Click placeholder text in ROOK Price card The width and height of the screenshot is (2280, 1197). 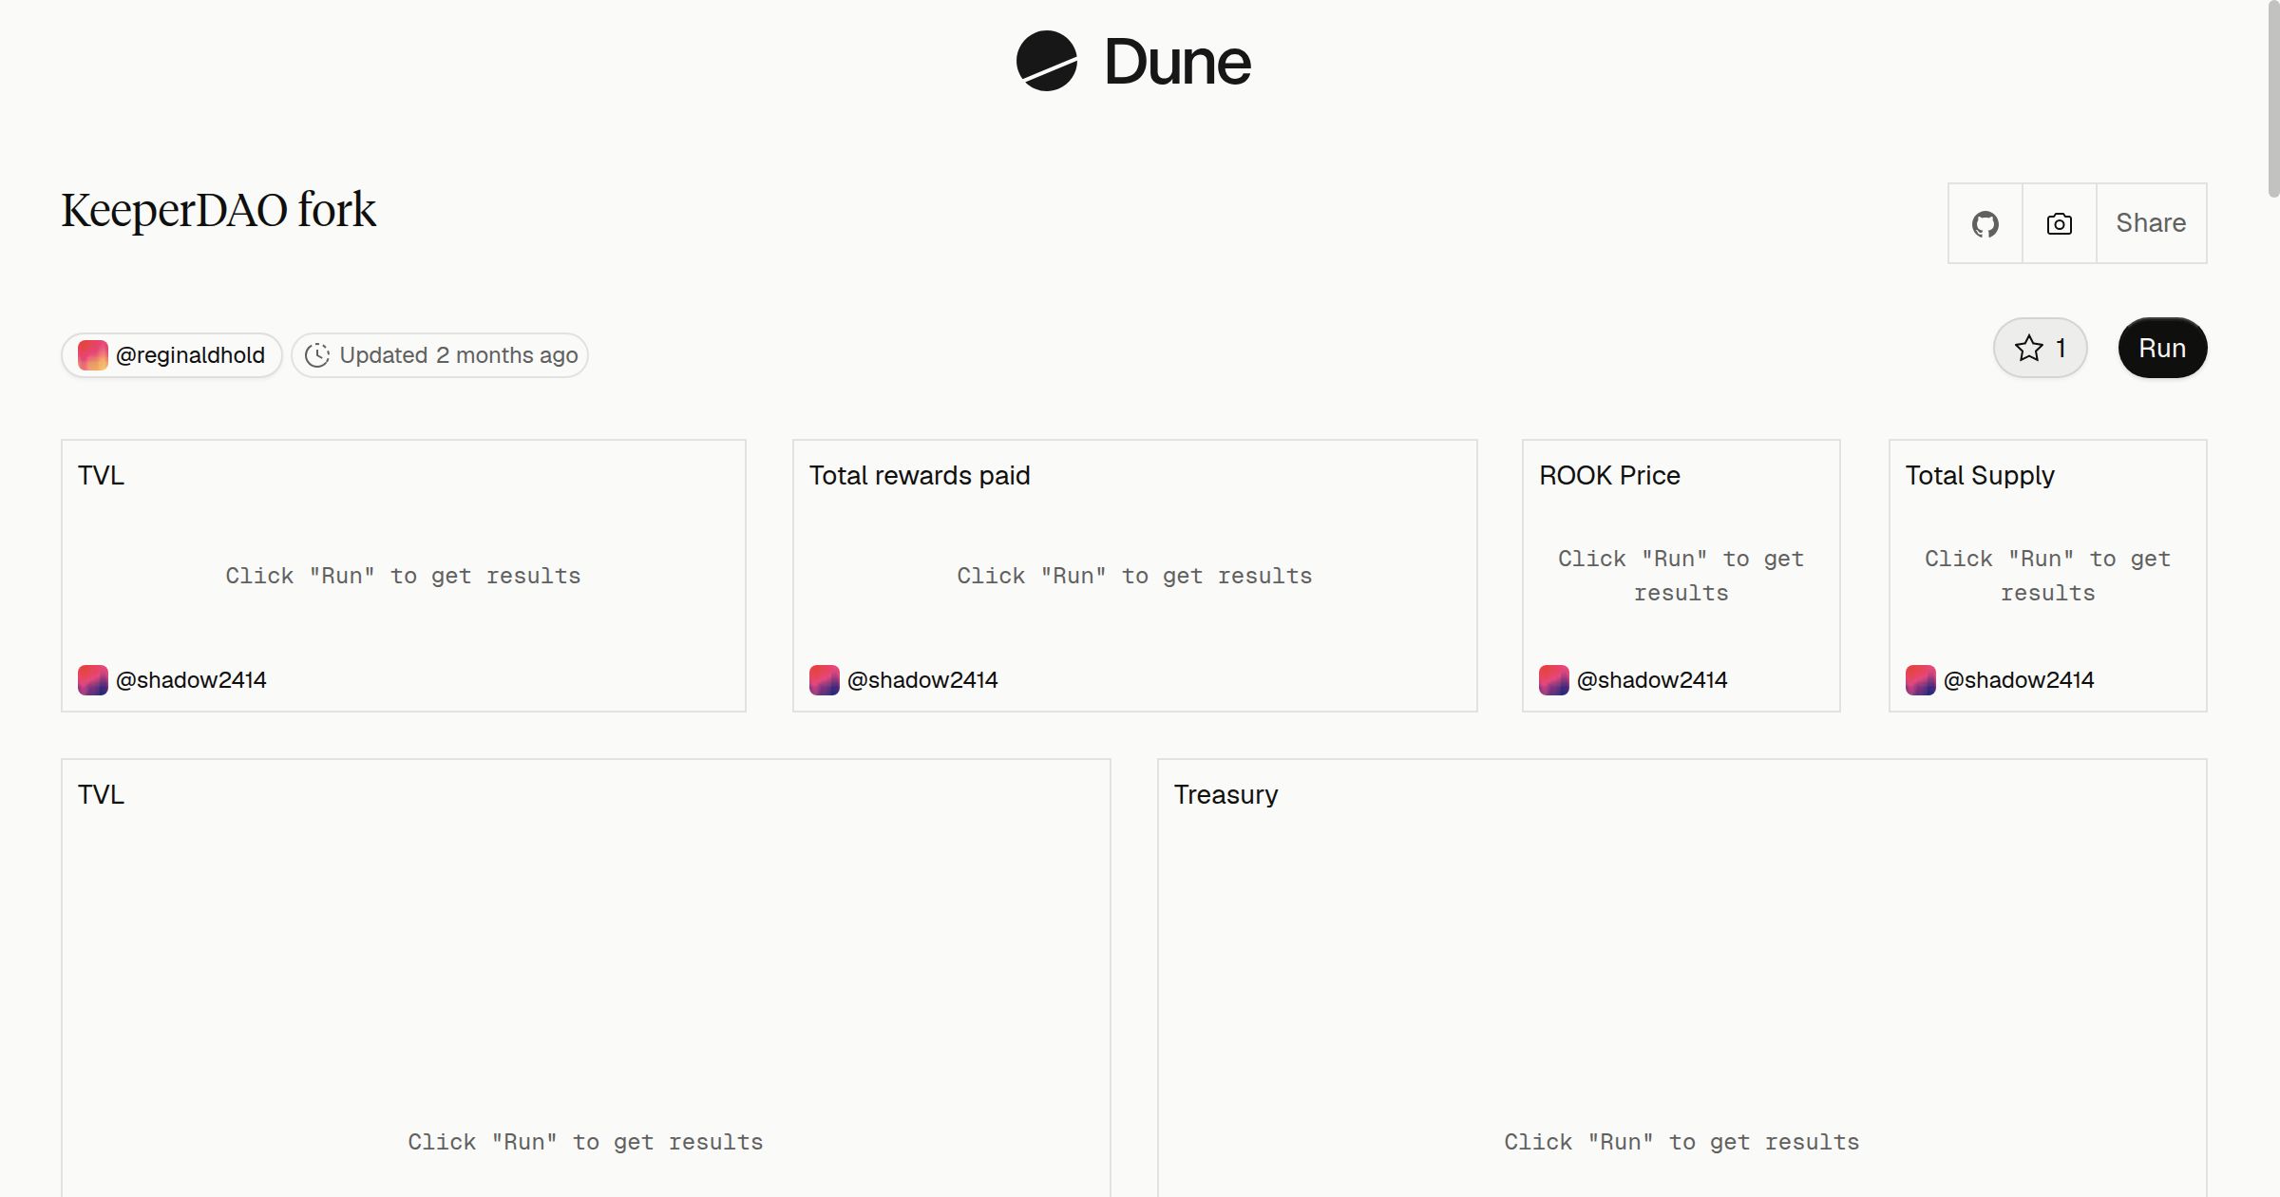[1681, 576]
